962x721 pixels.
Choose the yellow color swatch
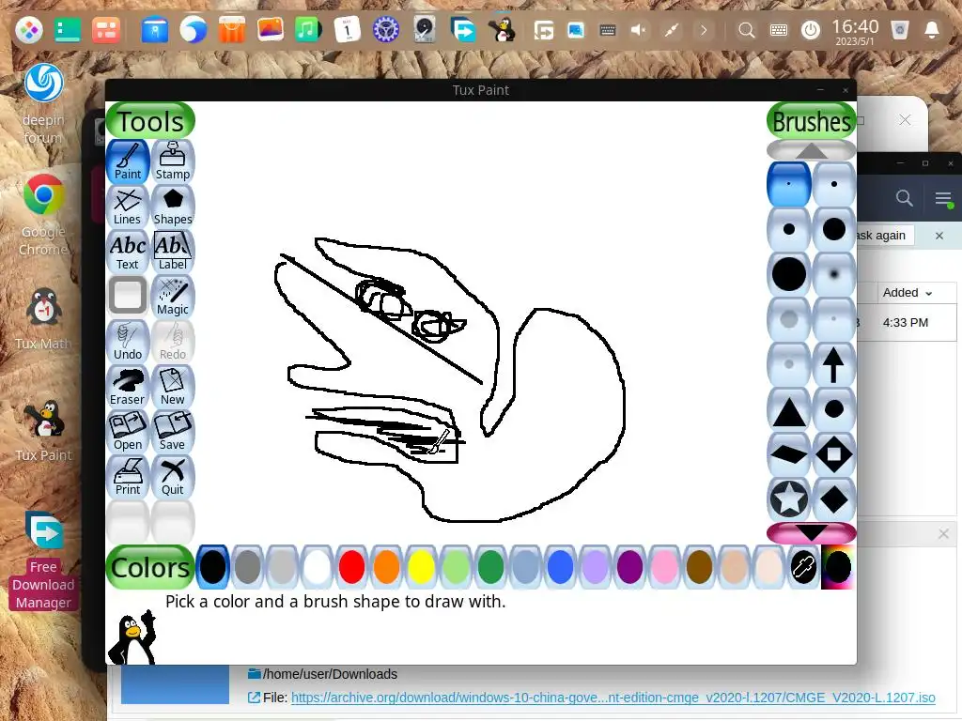tap(422, 567)
